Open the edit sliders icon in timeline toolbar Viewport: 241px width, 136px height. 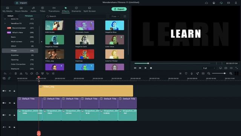53,74
